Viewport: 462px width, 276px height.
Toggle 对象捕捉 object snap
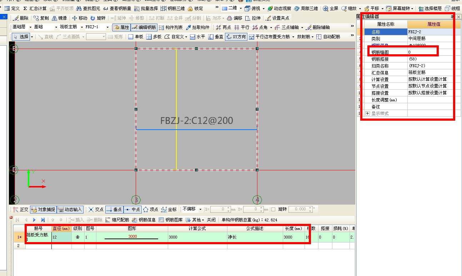43,210
